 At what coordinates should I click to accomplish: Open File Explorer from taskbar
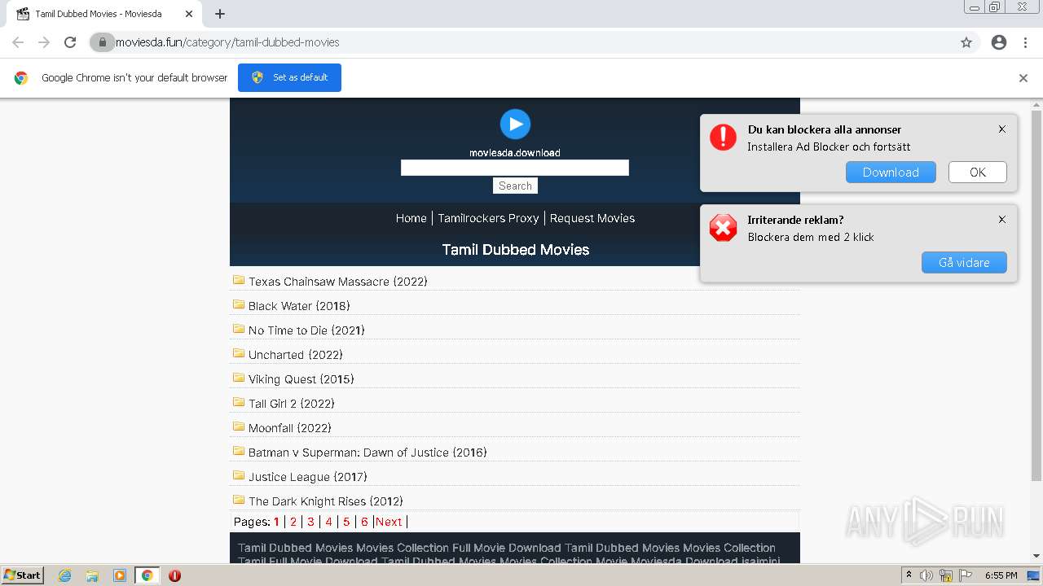(x=92, y=575)
